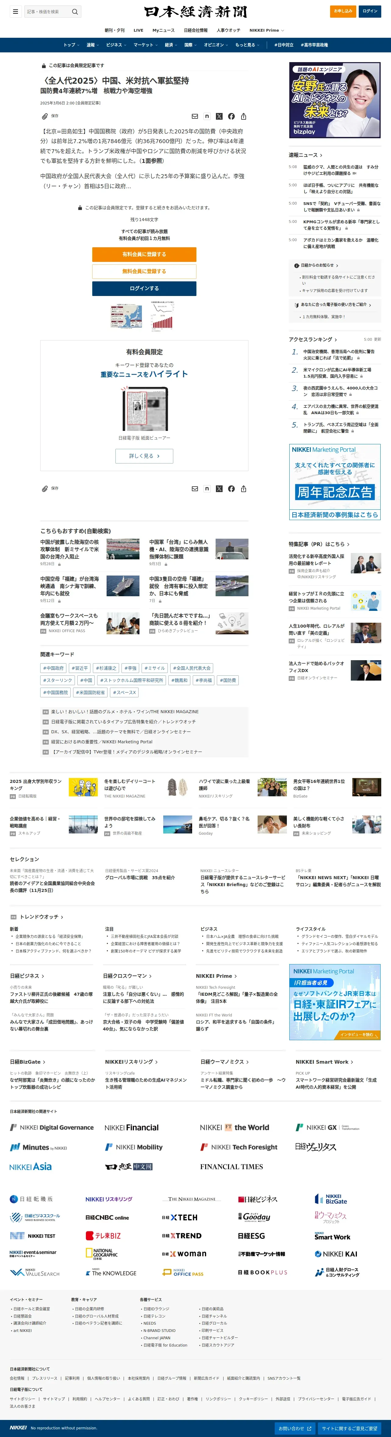Click 有料会員に登録する button
Image resolution: width=391 pixels, height=1437 pixels.
pyautogui.click(x=144, y=254)
